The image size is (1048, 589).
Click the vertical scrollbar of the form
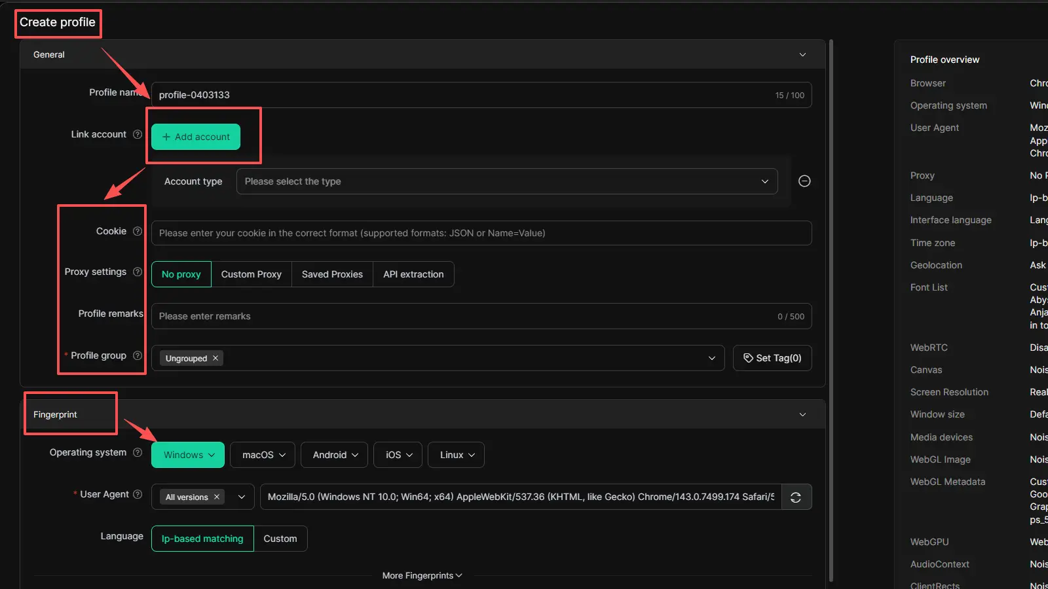click(x=831, y=308)
